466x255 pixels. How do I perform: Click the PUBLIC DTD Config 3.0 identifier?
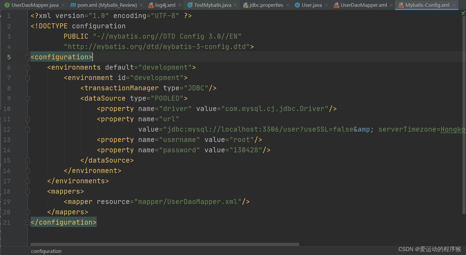(167, 36)
